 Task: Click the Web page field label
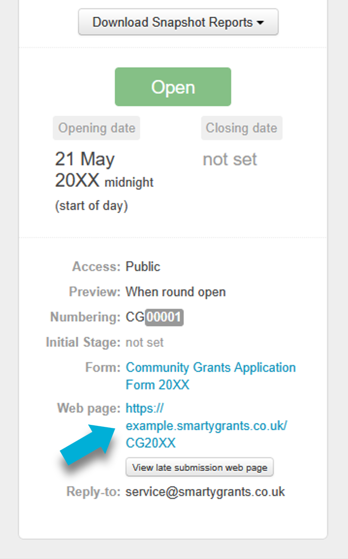pos(88,408)
